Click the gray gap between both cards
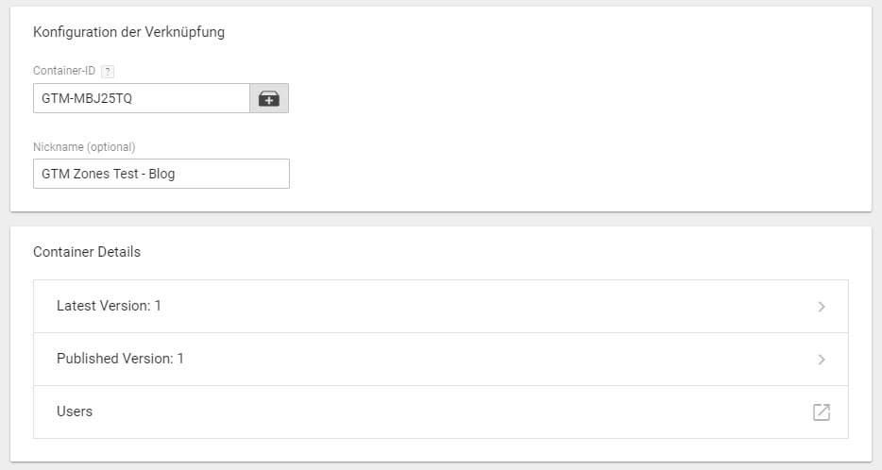This screenshot has height=470, width=882. (440, 219)
